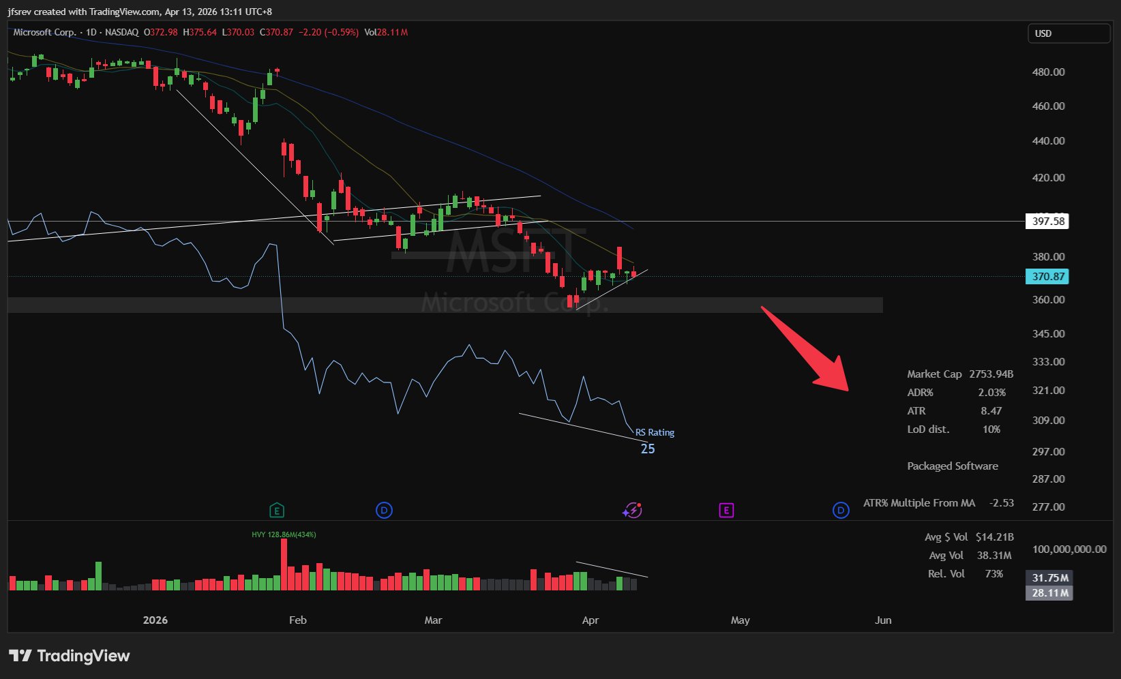
Task: Click the 28.11M volume label on the axis
Action: pyautogui.click(x=1049, y=592)
